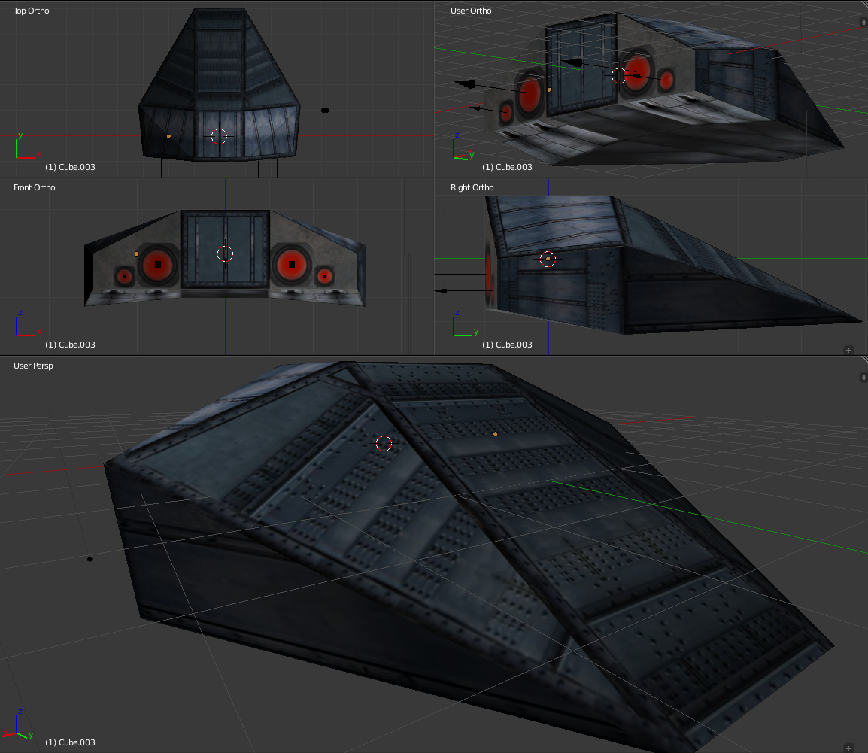Image resolution: width=868 pixels, height=753 pixels.
Task: Click the area split corner widget of User Ortho
Action: pyautogui.click(x=864, y=5)
